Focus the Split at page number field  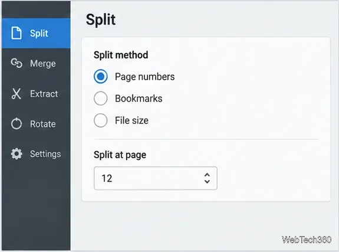click(156, 178)
